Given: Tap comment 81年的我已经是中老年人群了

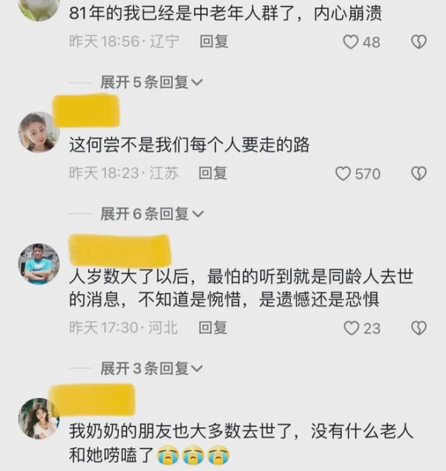Looking at the screenshot, I should pyautogui.click(x=225, y=13).
